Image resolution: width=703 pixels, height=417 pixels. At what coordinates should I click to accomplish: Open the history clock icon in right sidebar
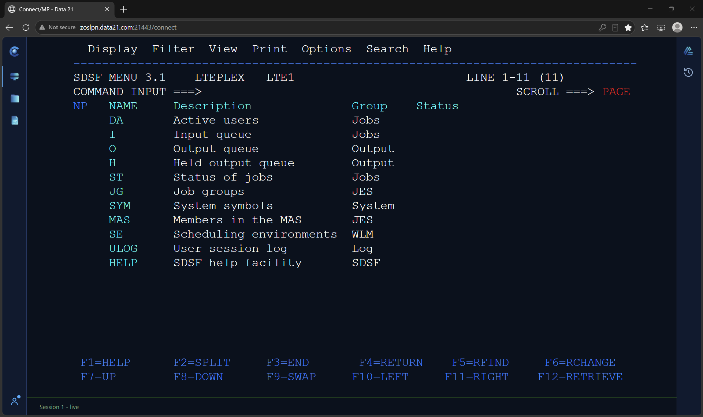tap(688, 72)
